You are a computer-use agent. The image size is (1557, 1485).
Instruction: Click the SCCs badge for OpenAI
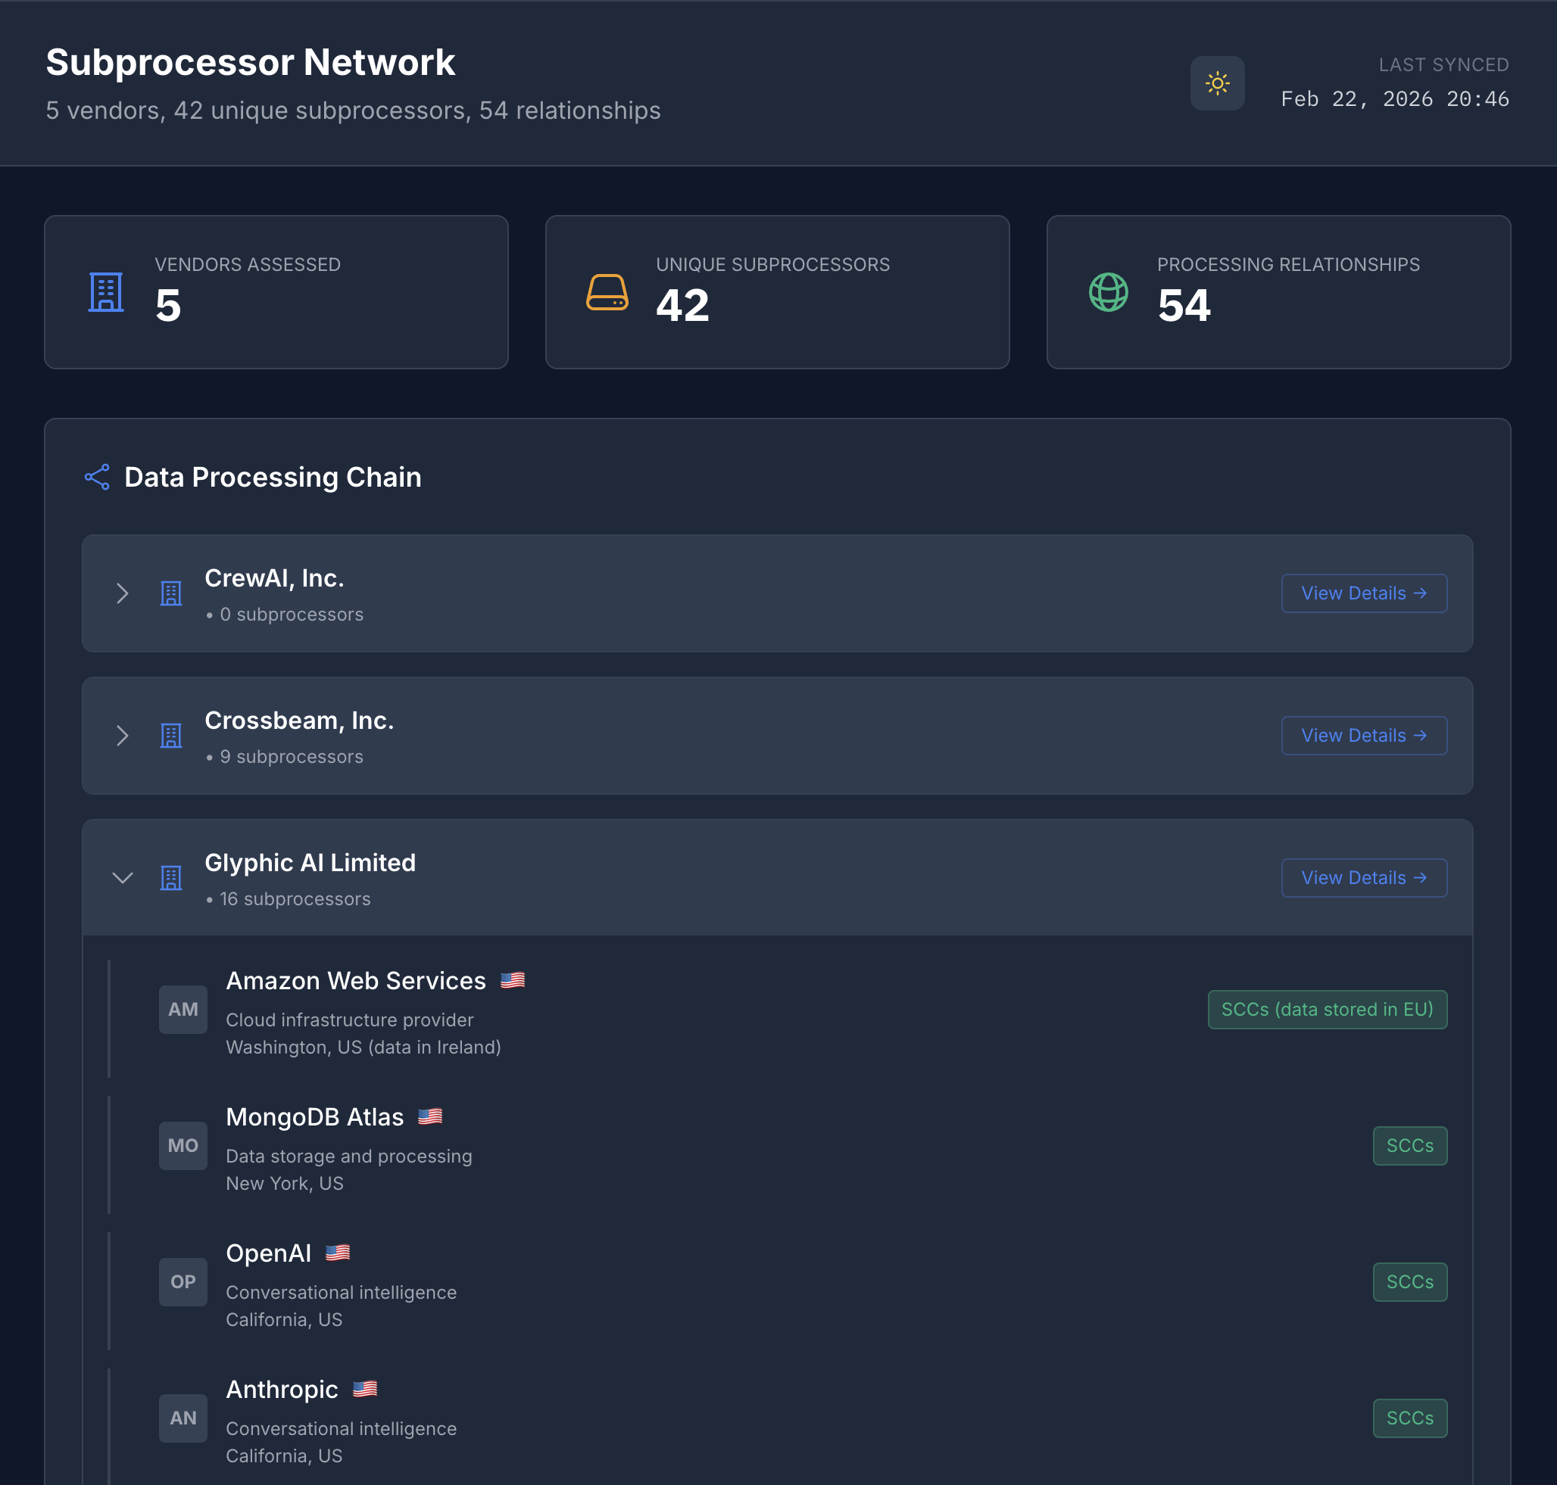(x=1409, y=1281)
